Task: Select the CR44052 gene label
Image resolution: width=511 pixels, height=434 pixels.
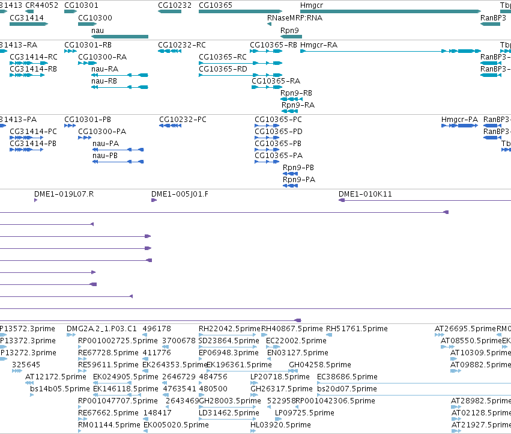Action: [x=41, y=5]
